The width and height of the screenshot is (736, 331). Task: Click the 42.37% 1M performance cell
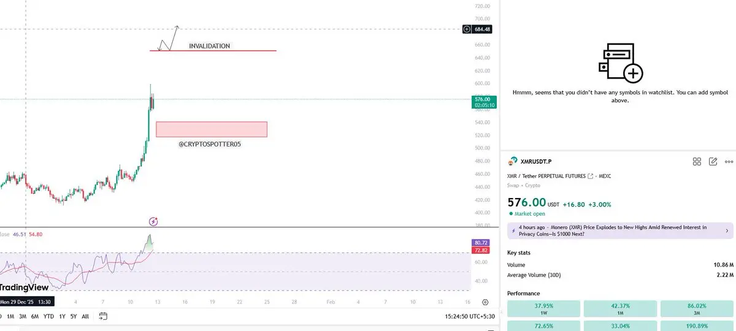point(619,308)
